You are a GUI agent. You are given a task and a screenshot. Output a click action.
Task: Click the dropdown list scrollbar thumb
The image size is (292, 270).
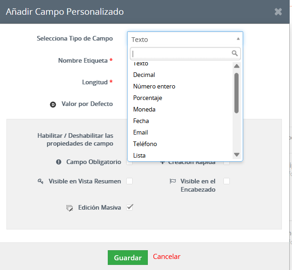(237, 93)
